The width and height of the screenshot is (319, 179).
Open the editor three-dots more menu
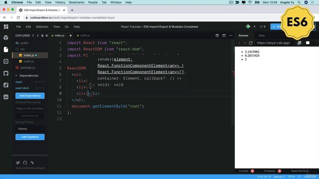[231, 35]
